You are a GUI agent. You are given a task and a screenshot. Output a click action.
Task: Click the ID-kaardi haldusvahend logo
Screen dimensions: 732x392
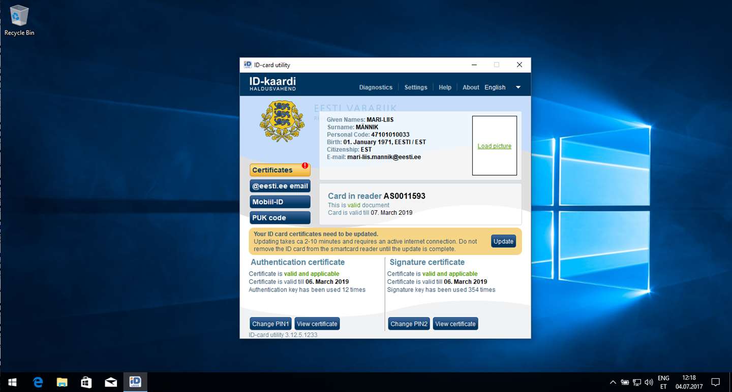(x=272, y=84)
